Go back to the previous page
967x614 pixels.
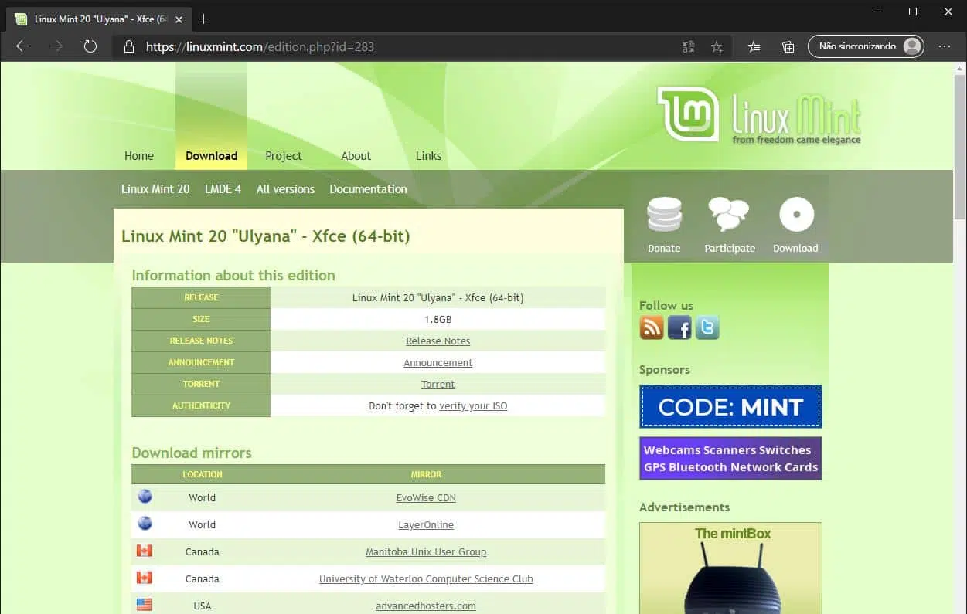(22, 46)
